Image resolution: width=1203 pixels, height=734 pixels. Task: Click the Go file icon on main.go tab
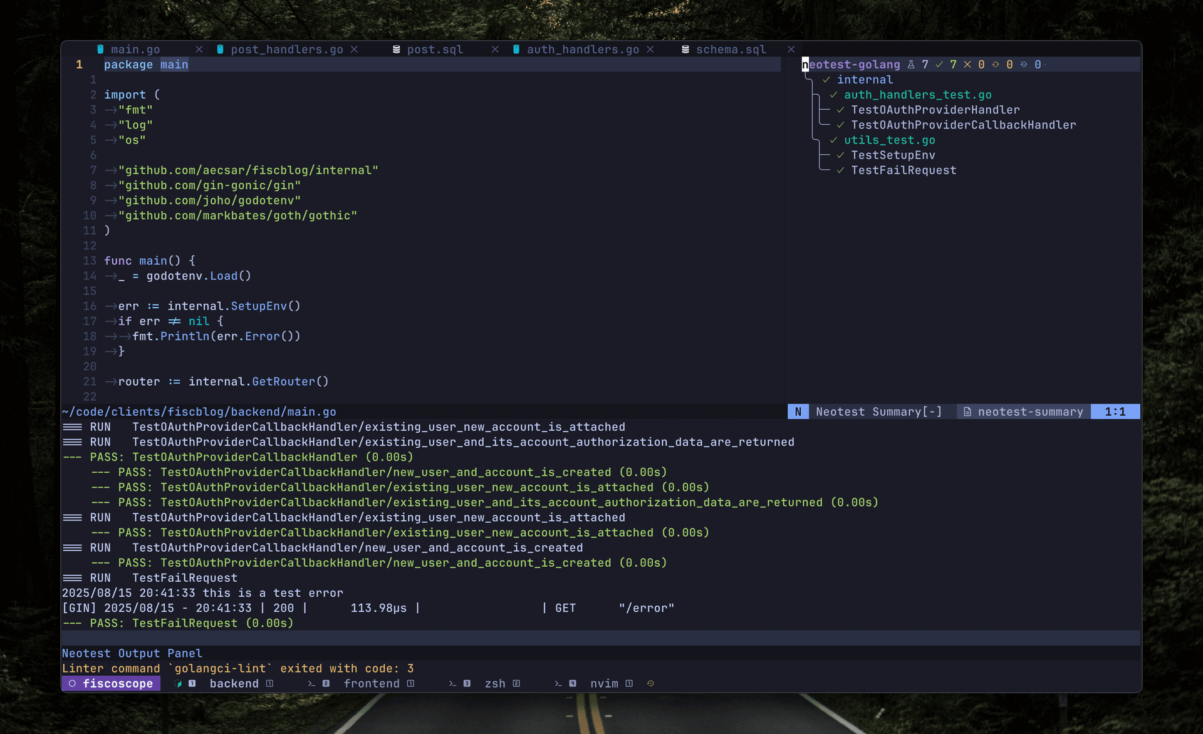point(100,49)
